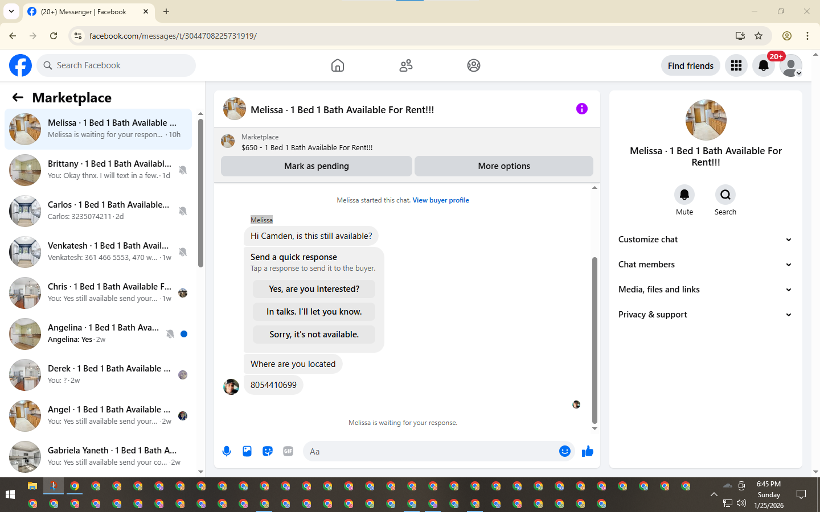View site information icon in address bar
Image resolution: width=820 pixels, height=512 pixels.
pos(78,36)
